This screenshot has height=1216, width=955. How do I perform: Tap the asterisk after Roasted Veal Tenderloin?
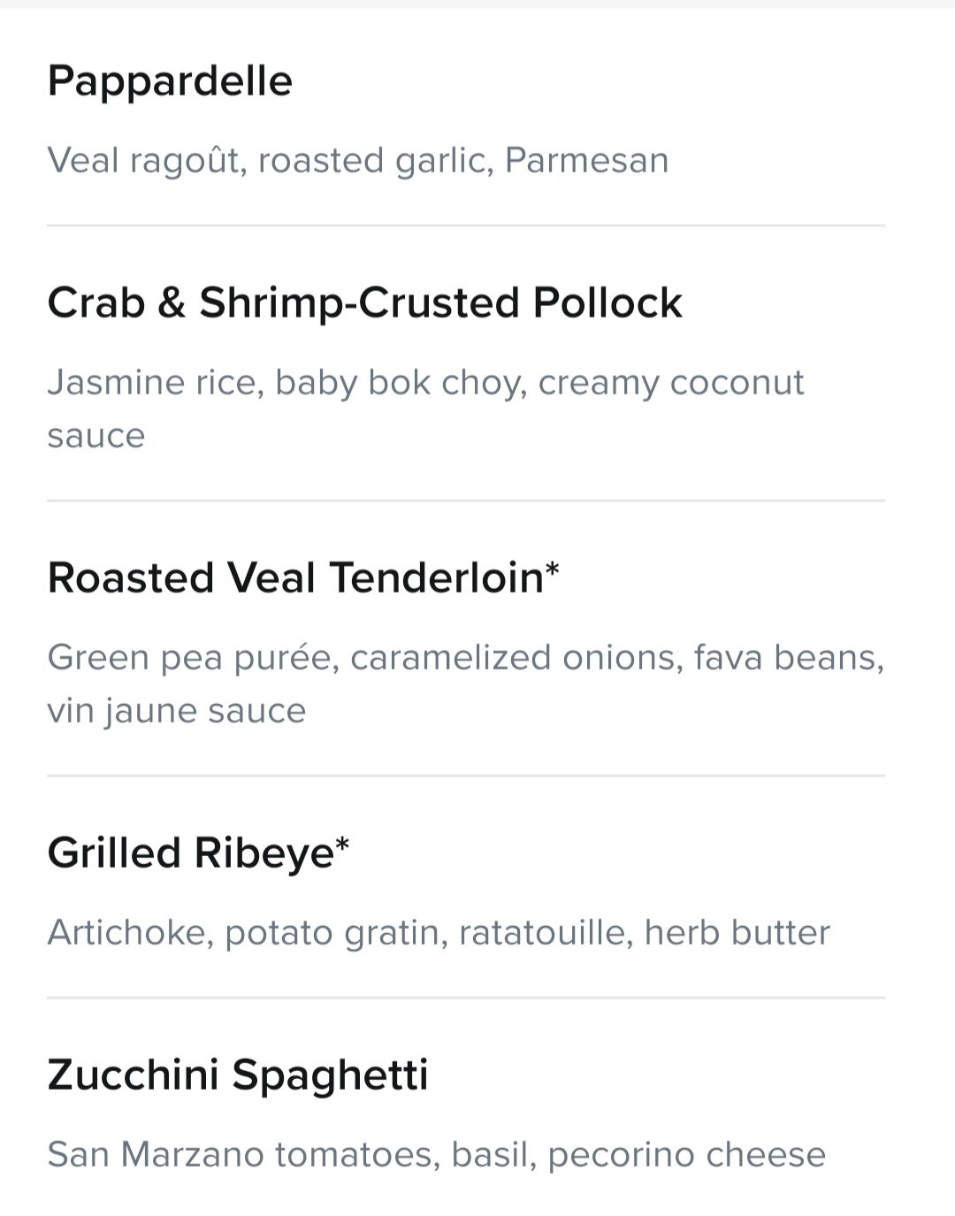pyautogui.click(x=553, y=570)
